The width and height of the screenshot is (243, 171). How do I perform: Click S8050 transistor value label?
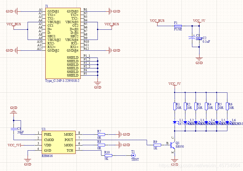point(180,146)
